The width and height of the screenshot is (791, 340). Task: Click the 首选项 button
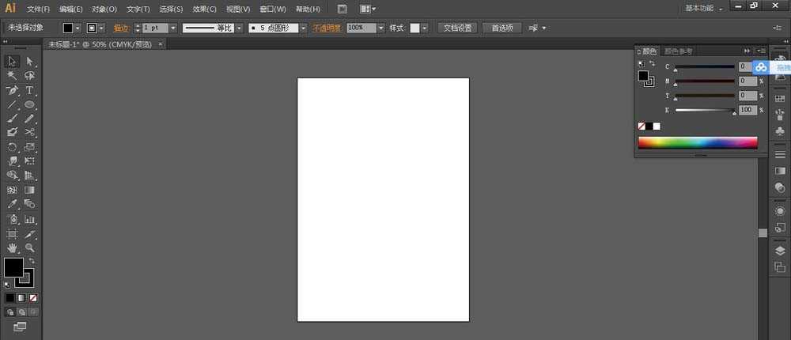501,28
